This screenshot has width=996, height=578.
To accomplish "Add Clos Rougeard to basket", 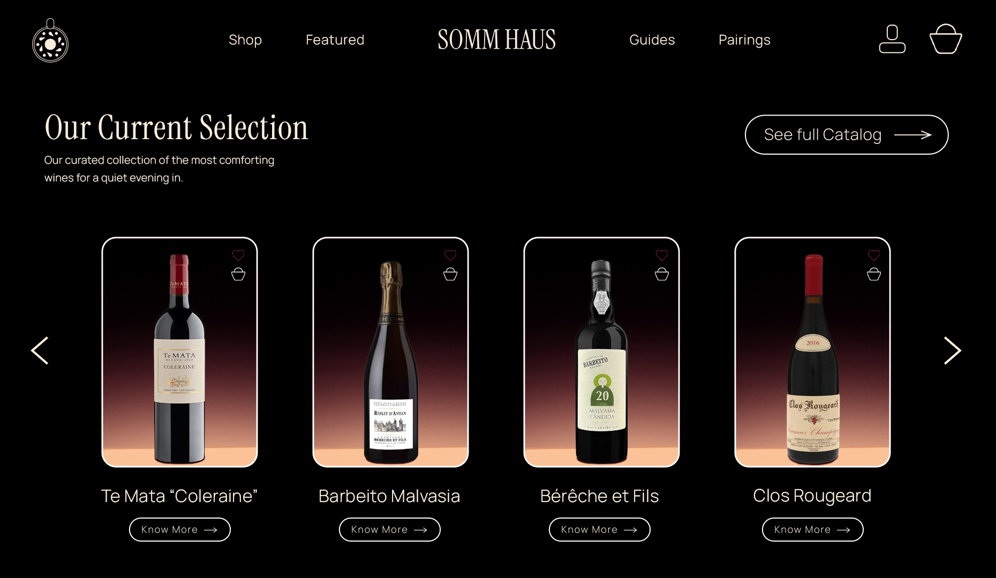I will (874, 274).
